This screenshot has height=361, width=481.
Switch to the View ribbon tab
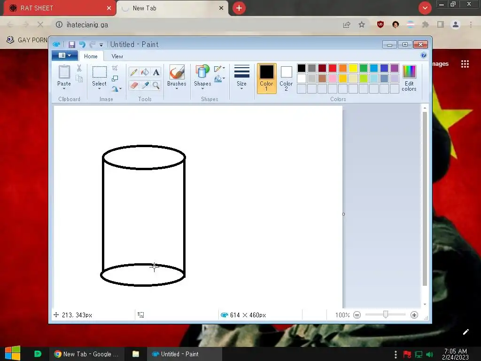click(x=117, y=56)
